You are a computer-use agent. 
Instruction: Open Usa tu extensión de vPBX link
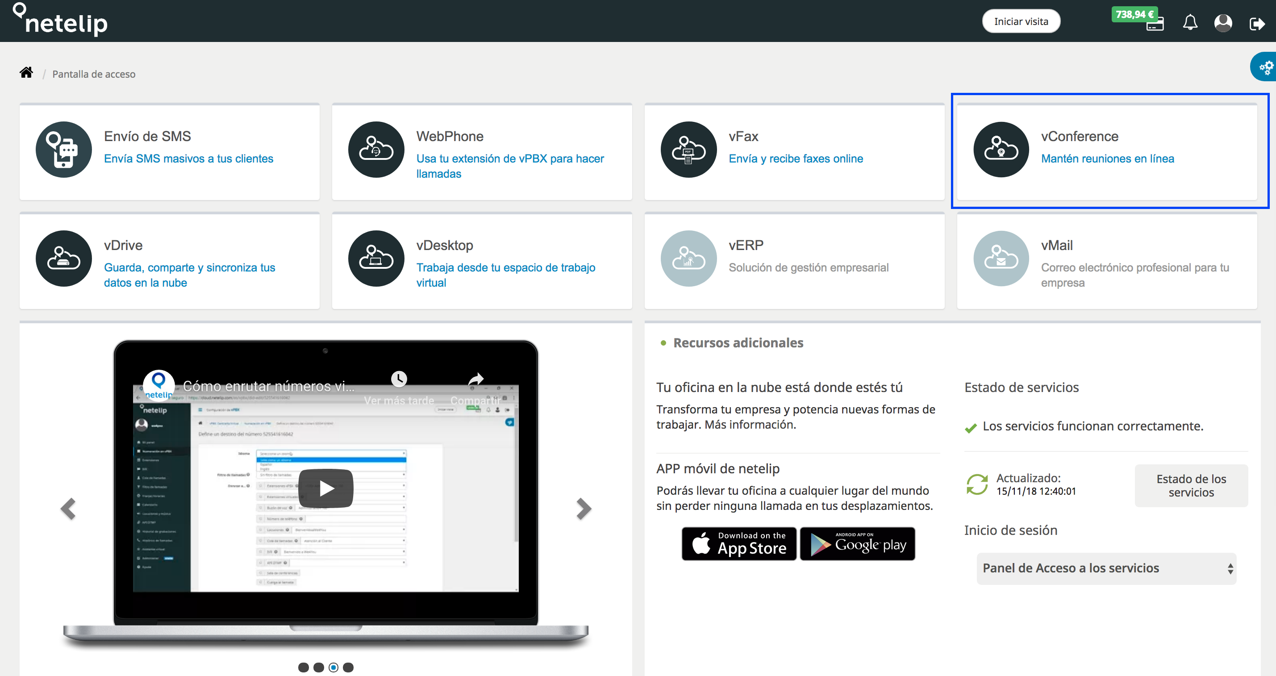coord(510,166)
